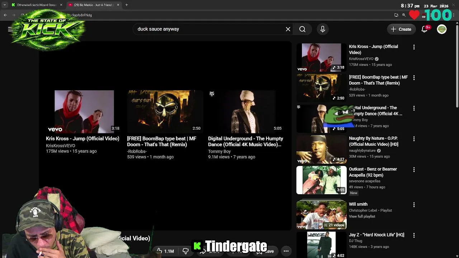Open the account avatar menu
The image size is (459, 258).
tap(442, 29)
